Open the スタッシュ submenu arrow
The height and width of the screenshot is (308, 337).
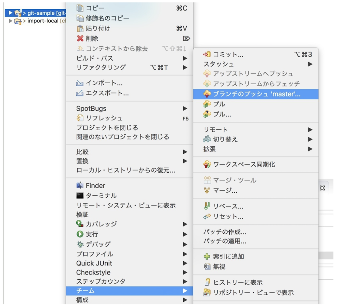point(310,64)
